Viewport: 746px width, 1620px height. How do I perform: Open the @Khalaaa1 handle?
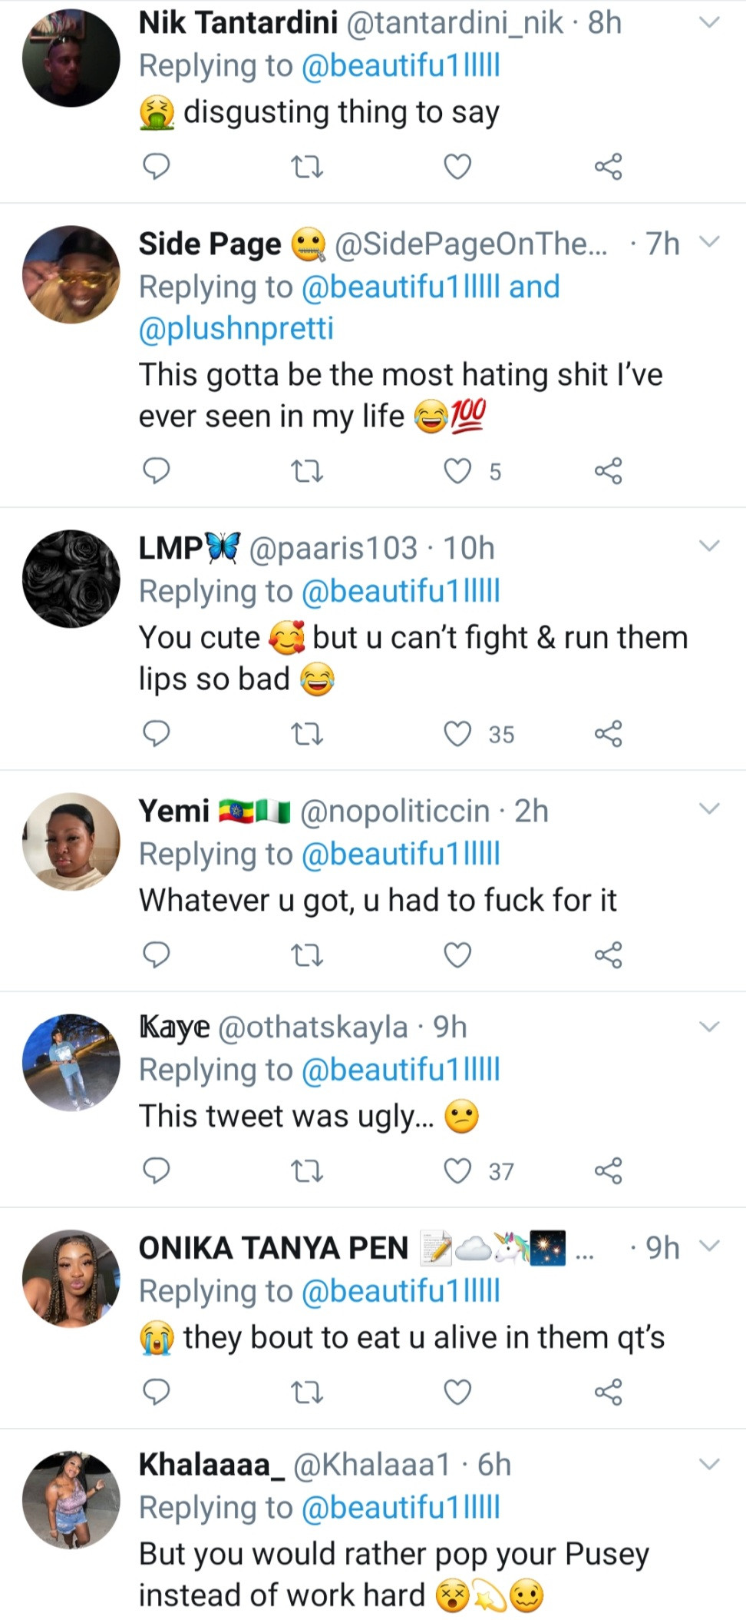(x=371, y=1465)
